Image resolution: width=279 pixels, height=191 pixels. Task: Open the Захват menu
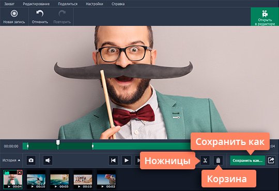(9, 4)
